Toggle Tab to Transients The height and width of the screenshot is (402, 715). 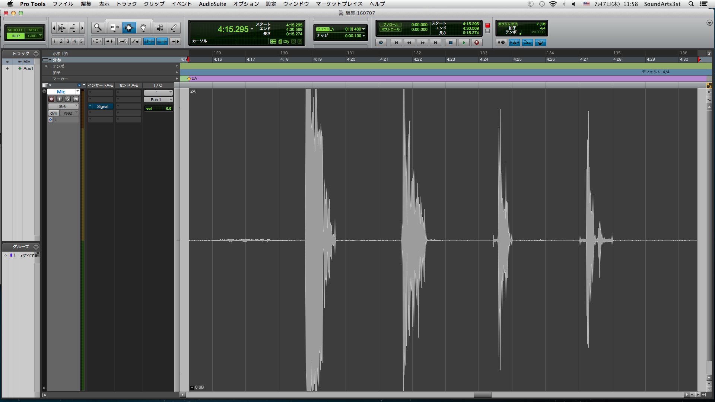110,41
